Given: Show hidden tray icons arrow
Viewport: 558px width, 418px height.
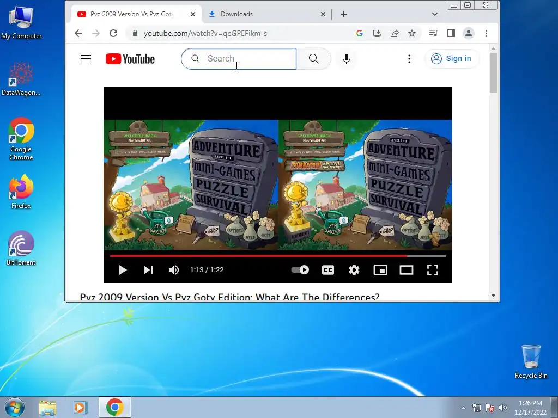Looking at the screenshot, I should tap(463, 408).
